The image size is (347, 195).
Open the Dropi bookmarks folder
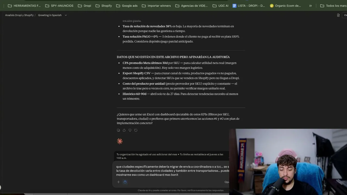[84, 6]
